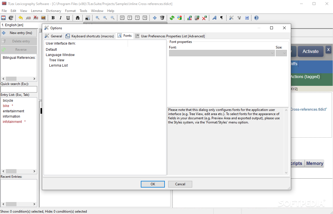Click the red X toolbar icon

click(x=204, y=18)
